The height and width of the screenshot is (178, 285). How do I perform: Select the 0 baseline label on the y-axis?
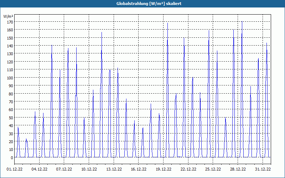click(12, 158)
